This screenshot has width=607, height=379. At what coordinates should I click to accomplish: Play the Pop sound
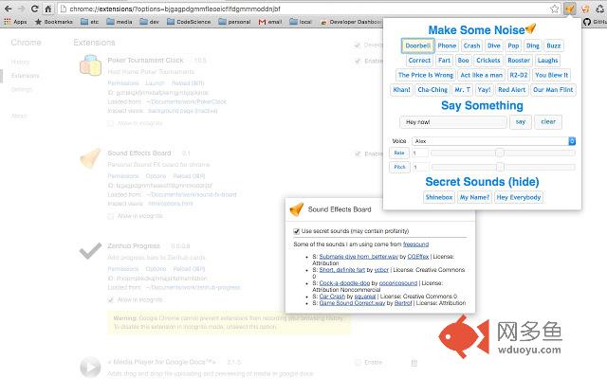click(x=513, y=45)
